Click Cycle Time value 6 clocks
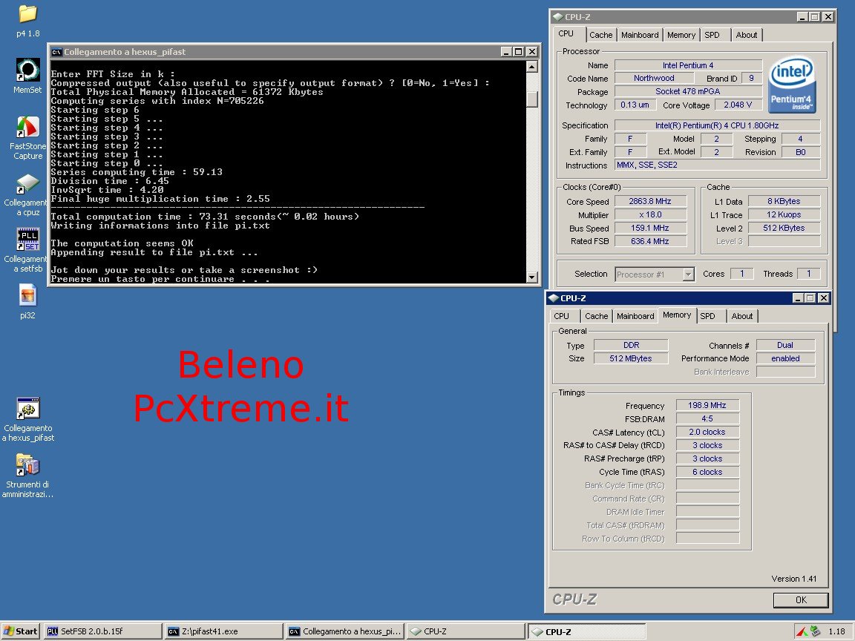Image resolution: width=855 pixels, height=641 pixels. tap(707, 472)
